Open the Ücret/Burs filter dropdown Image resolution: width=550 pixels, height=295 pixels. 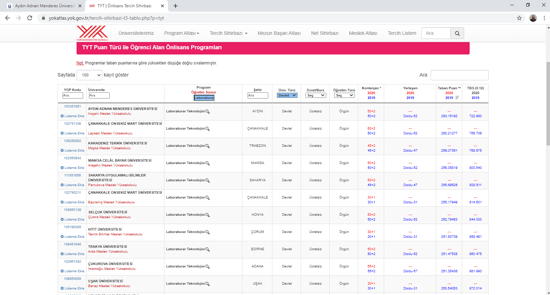(316, 95)
